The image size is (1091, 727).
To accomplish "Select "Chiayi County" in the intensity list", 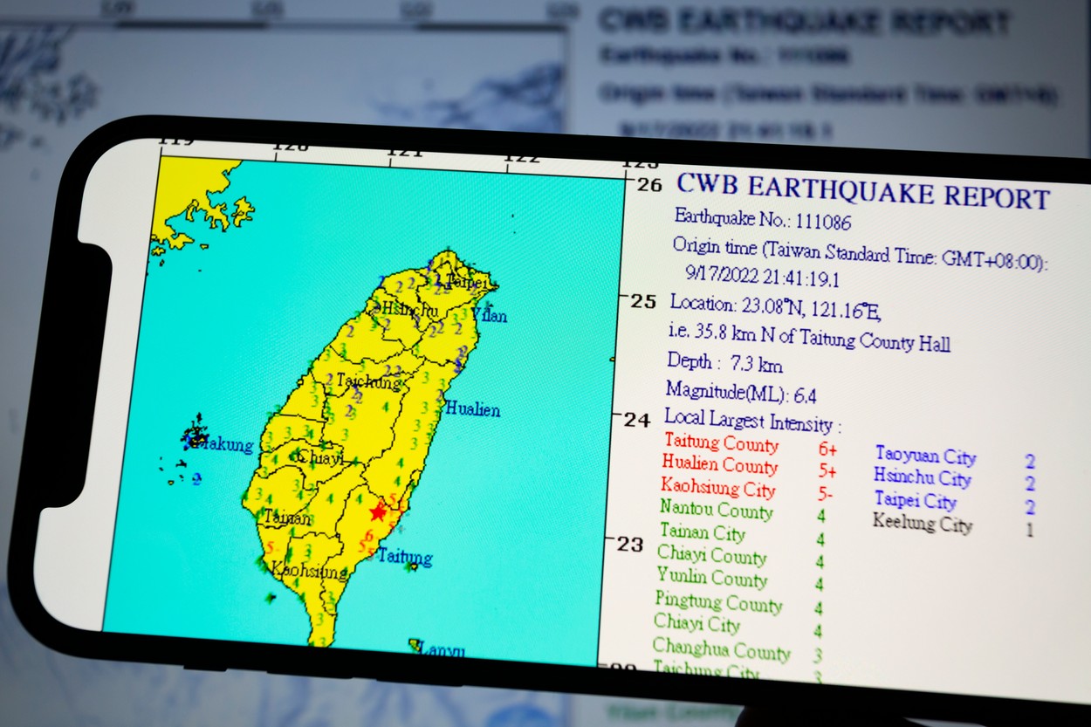I will point(711,554).
